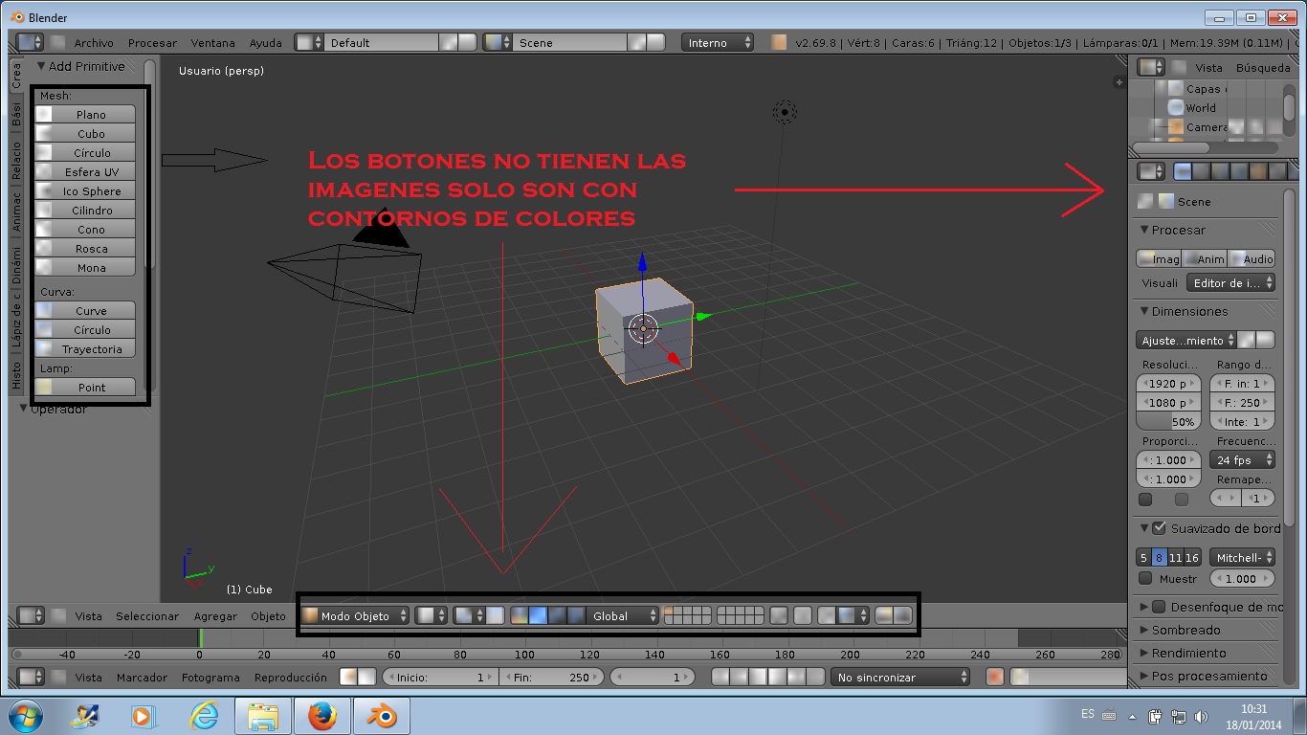Click the OpenGL render image button
This screenshot has height=735, width=1307.
coord(884,616)
